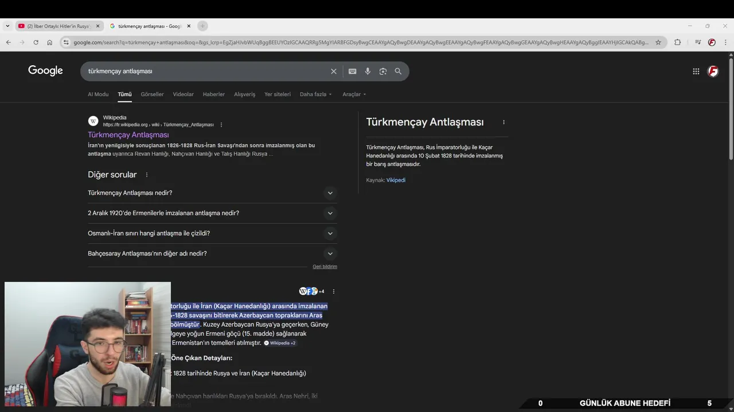Click the page vertical scrollbar
Viewport: 734px width, 412px height.
pos(731,109)
